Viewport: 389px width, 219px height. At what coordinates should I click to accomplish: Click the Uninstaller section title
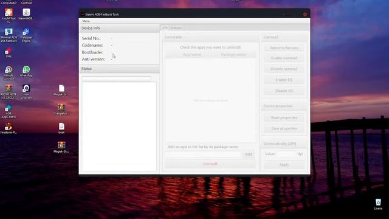point(173,37)
